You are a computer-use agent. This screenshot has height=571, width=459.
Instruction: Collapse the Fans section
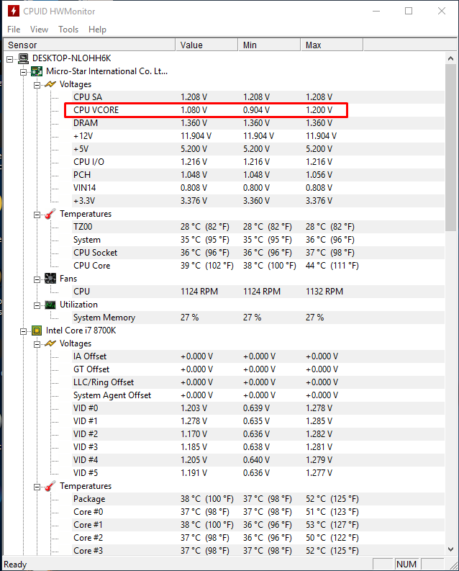tap(37, 279)
